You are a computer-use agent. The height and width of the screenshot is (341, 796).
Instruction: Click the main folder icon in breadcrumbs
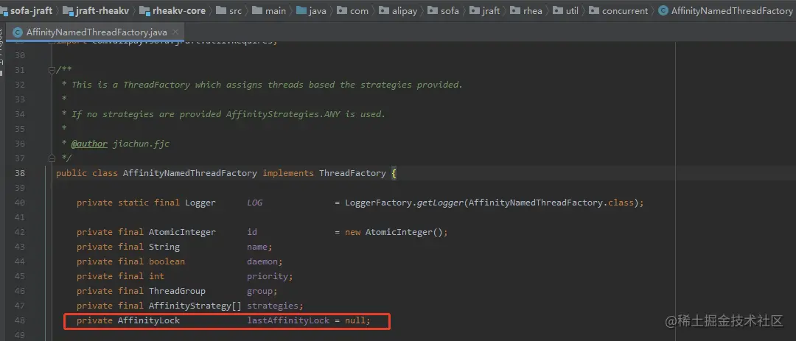click(x=257, y=10)
